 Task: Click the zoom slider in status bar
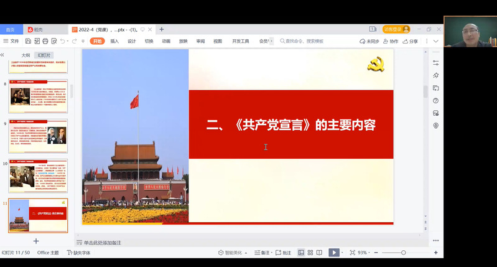click(x=404, y=253)
